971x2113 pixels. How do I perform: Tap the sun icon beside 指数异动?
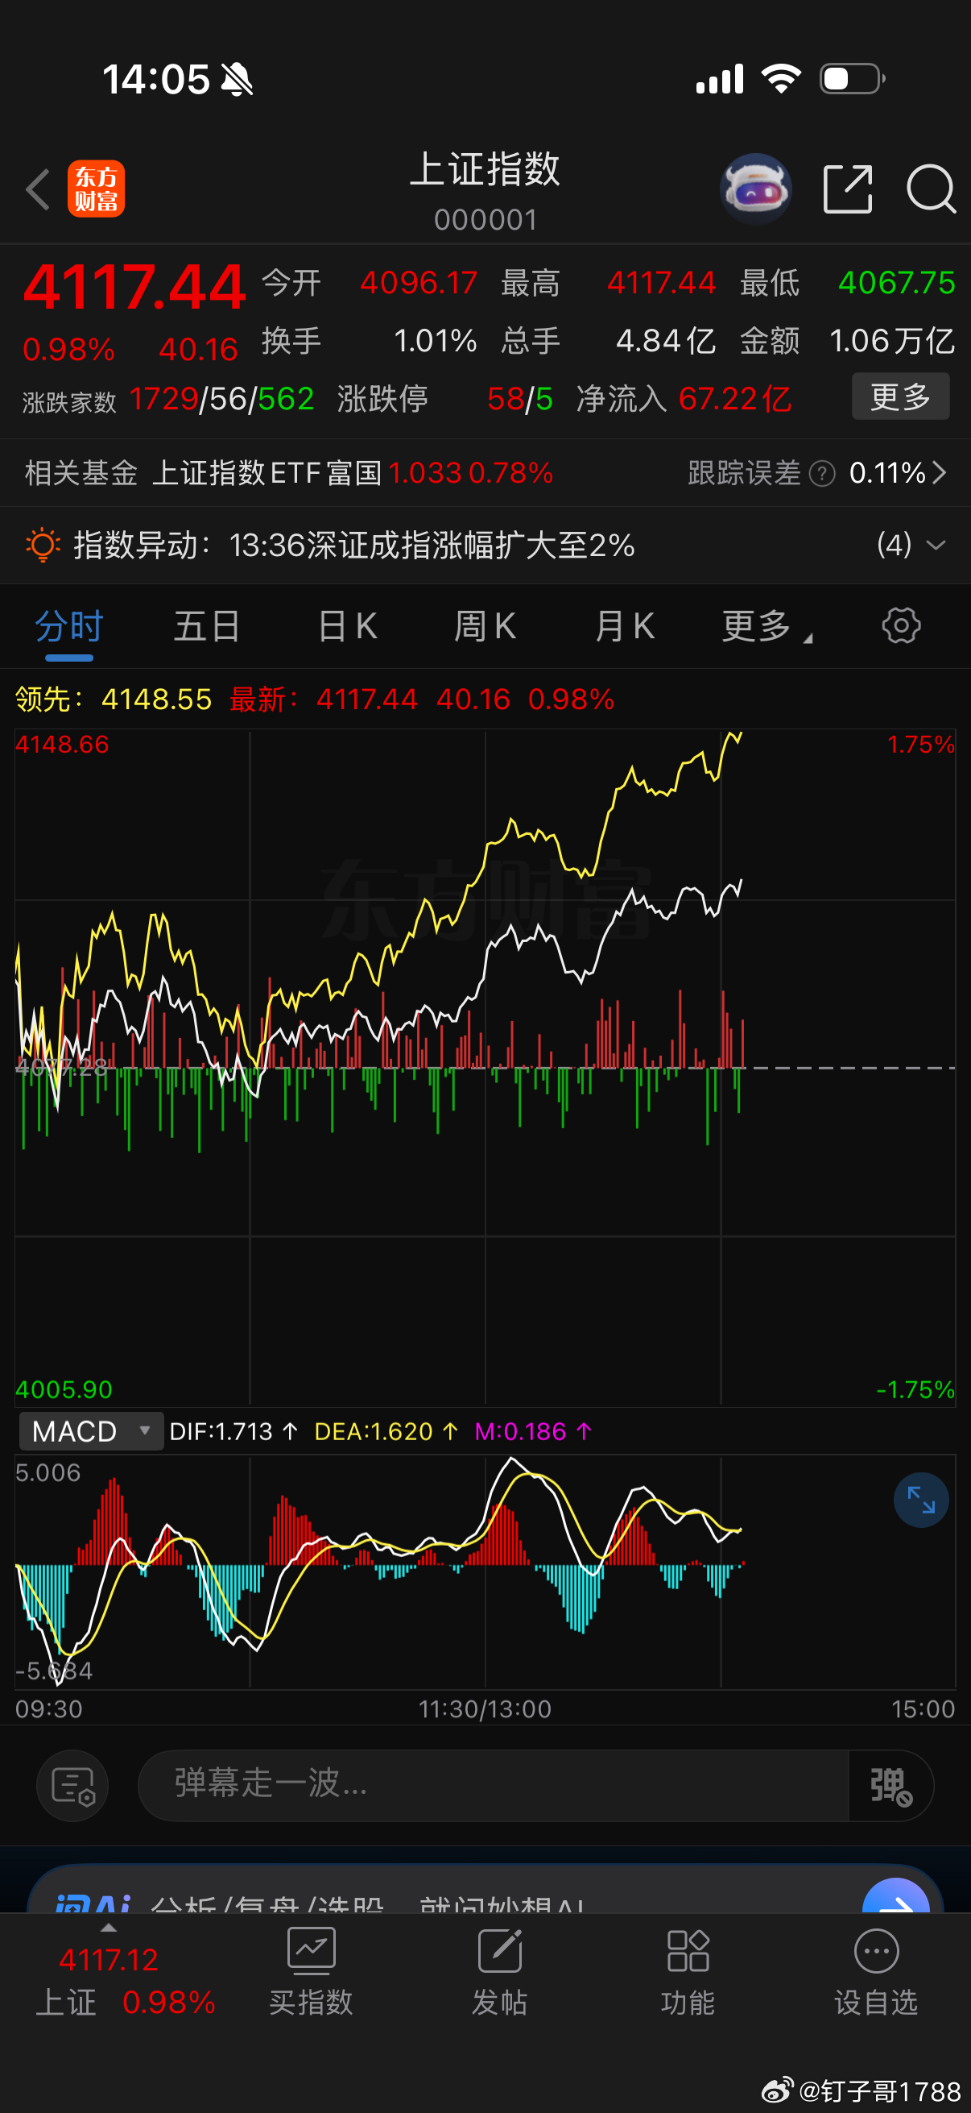[43, 545]
